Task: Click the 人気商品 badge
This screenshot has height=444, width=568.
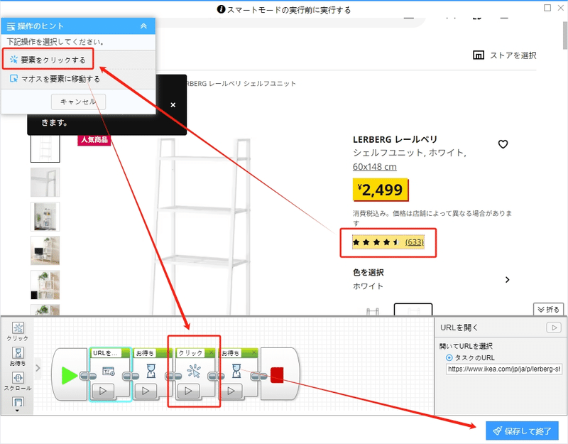Action: 94,140
